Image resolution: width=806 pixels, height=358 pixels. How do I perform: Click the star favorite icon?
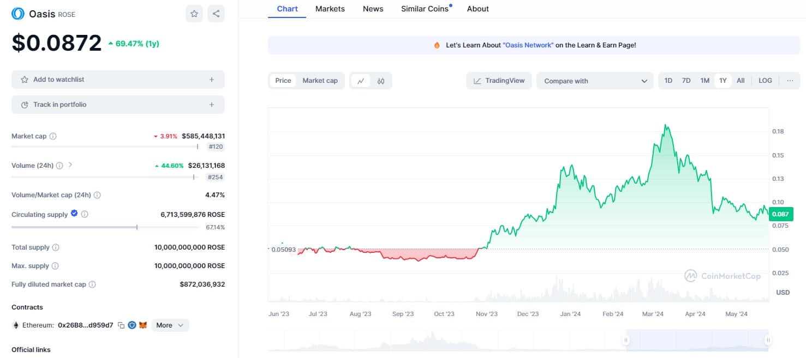coord(194,14)
